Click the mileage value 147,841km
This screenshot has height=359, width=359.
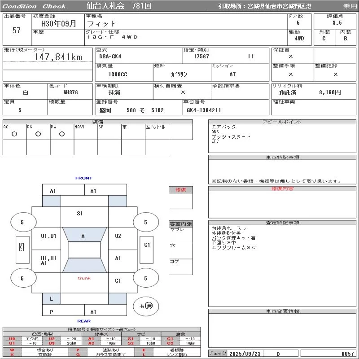point(58,57)
